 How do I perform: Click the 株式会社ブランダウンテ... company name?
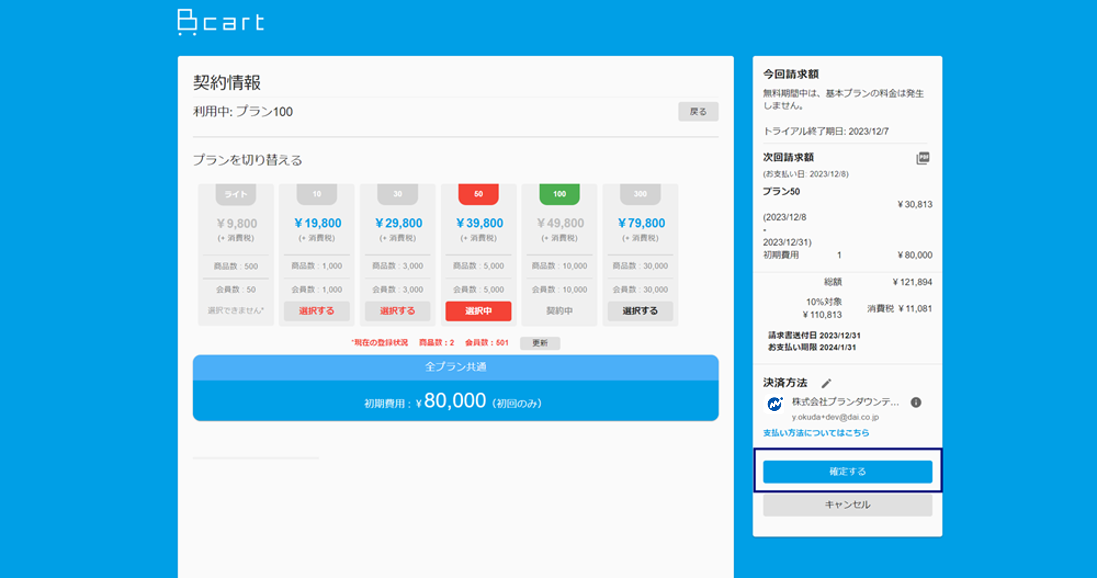pos(845,402)
